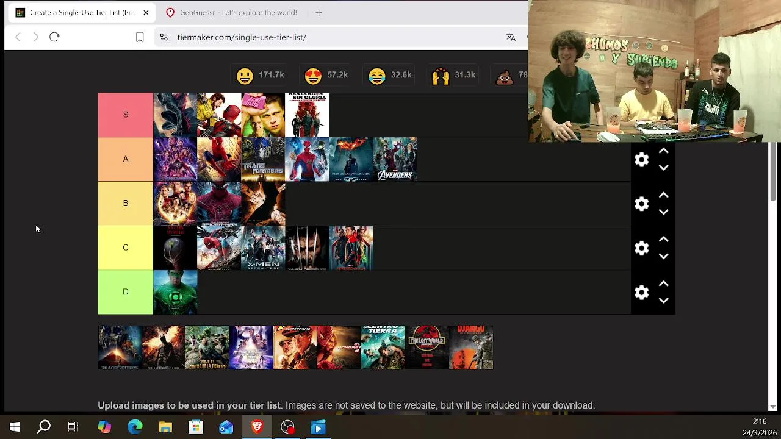Click page vertical scrollbar thumb
The image size is (781, 439).
[773, 172]
